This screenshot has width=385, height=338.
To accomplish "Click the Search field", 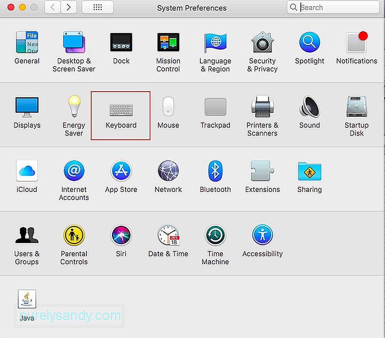I will click(333, 8).
